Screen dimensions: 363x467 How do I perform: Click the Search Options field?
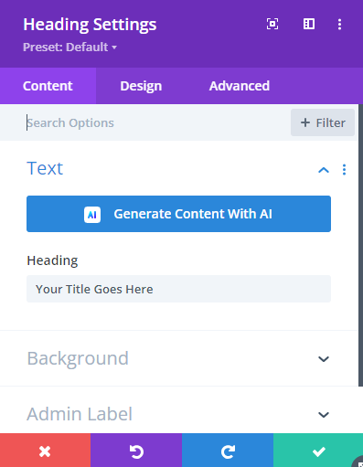[155, 122]
